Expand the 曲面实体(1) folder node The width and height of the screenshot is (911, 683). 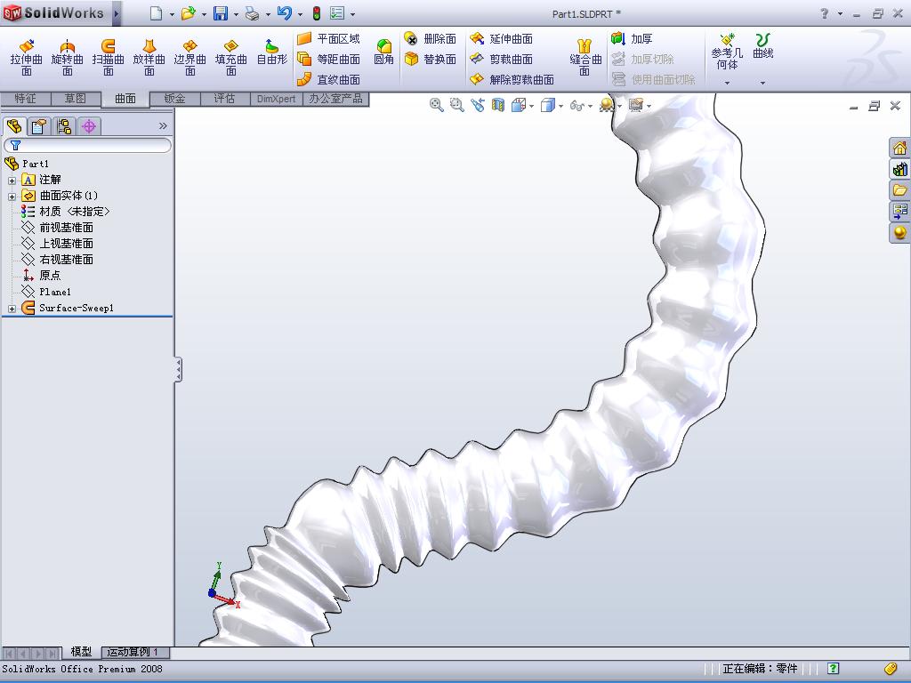point(12,197)
